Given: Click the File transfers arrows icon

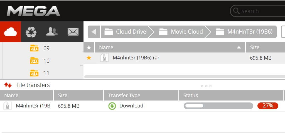Looking at the screenshot, I should coord(8,85).
